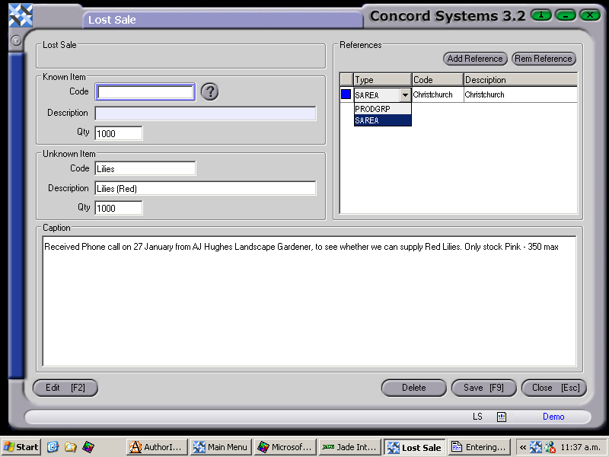This screenshot has width=609, height=457.
Task: Delete the current lost sale record
Action: (413, 388)
